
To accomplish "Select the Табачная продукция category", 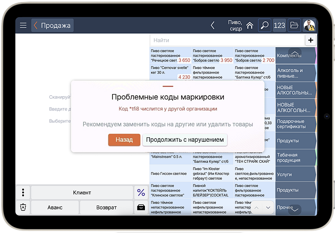I will coord(295,158).
